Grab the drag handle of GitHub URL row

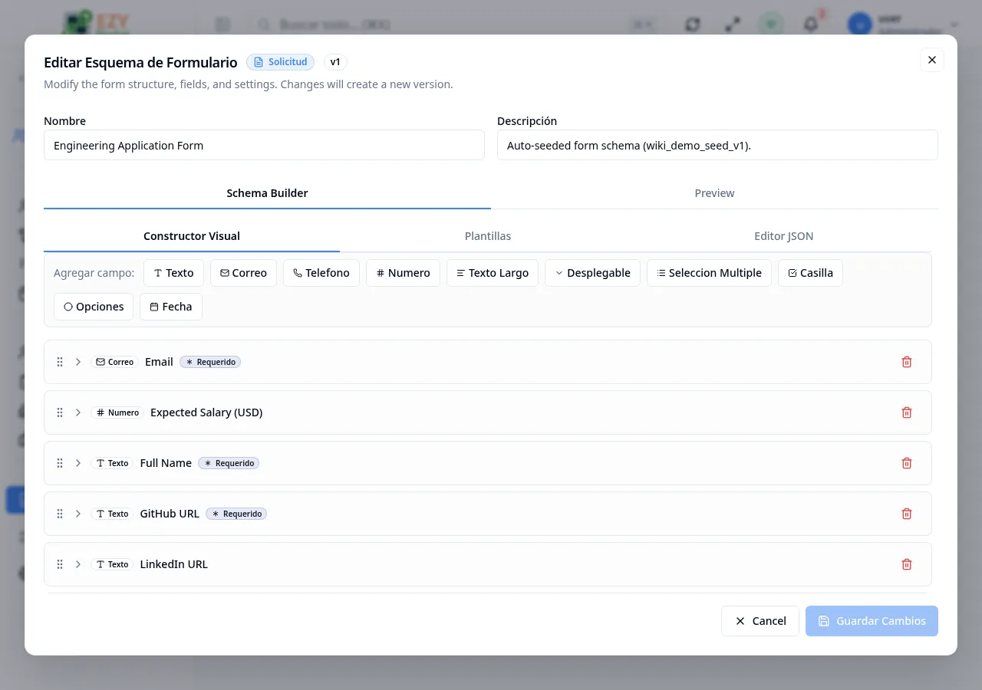[60, 514]
